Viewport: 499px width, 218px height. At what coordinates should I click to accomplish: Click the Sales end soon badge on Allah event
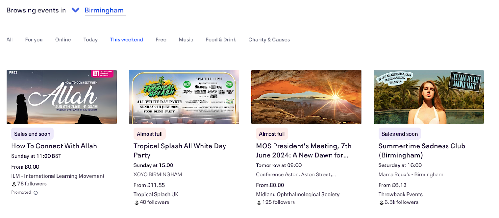pyautogui.click(x=32, y=134)
